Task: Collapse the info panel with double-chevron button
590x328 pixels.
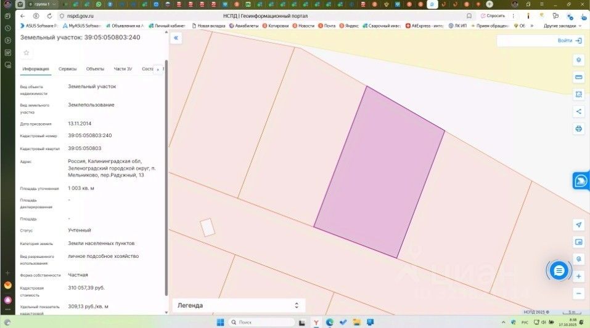Action: [x=176, y=38]
